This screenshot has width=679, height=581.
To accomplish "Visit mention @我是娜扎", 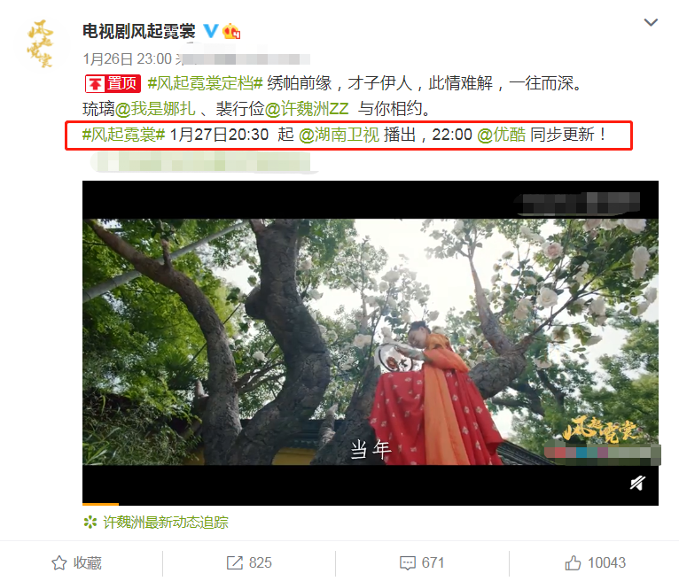I will [155, 109].
